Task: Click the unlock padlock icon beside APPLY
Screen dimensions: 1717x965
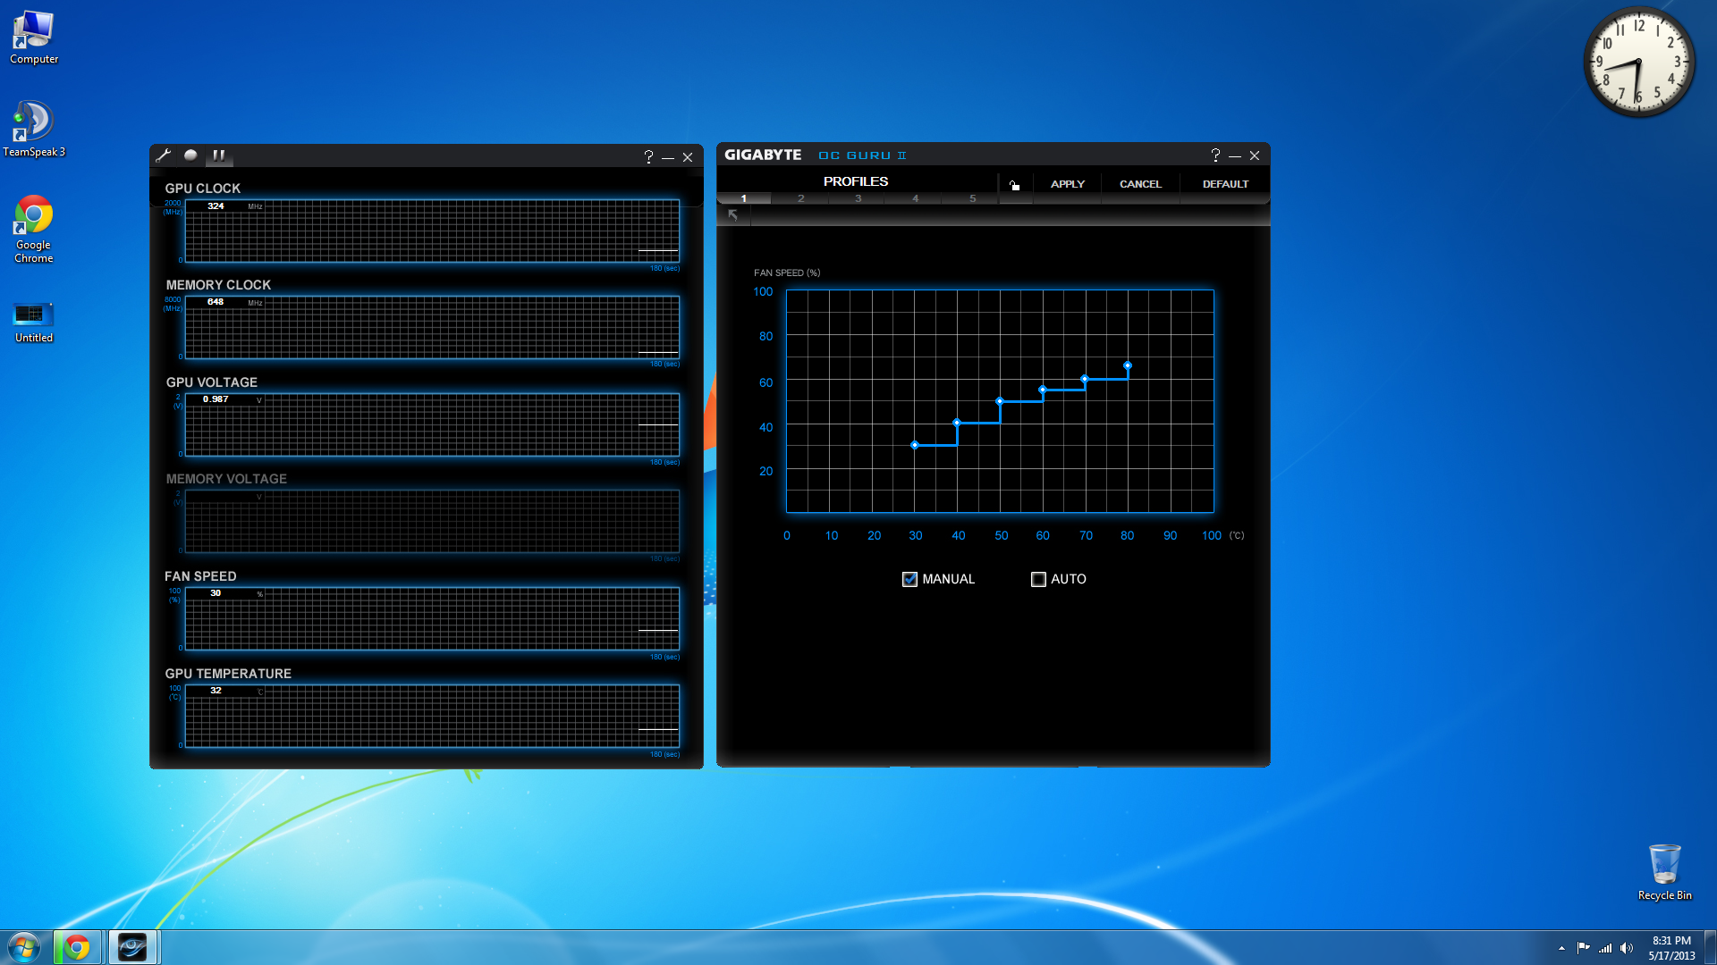Action: tap(1014, 185)
